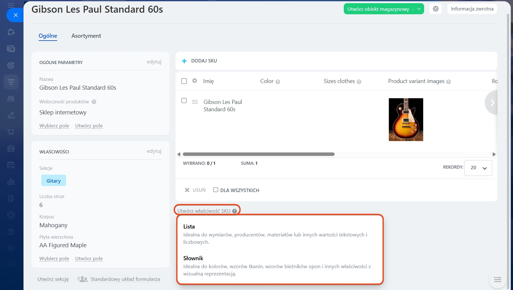This screenshot has width=513, height=290.
Task: Open product card settings gear
Action: tap(436, 9)
